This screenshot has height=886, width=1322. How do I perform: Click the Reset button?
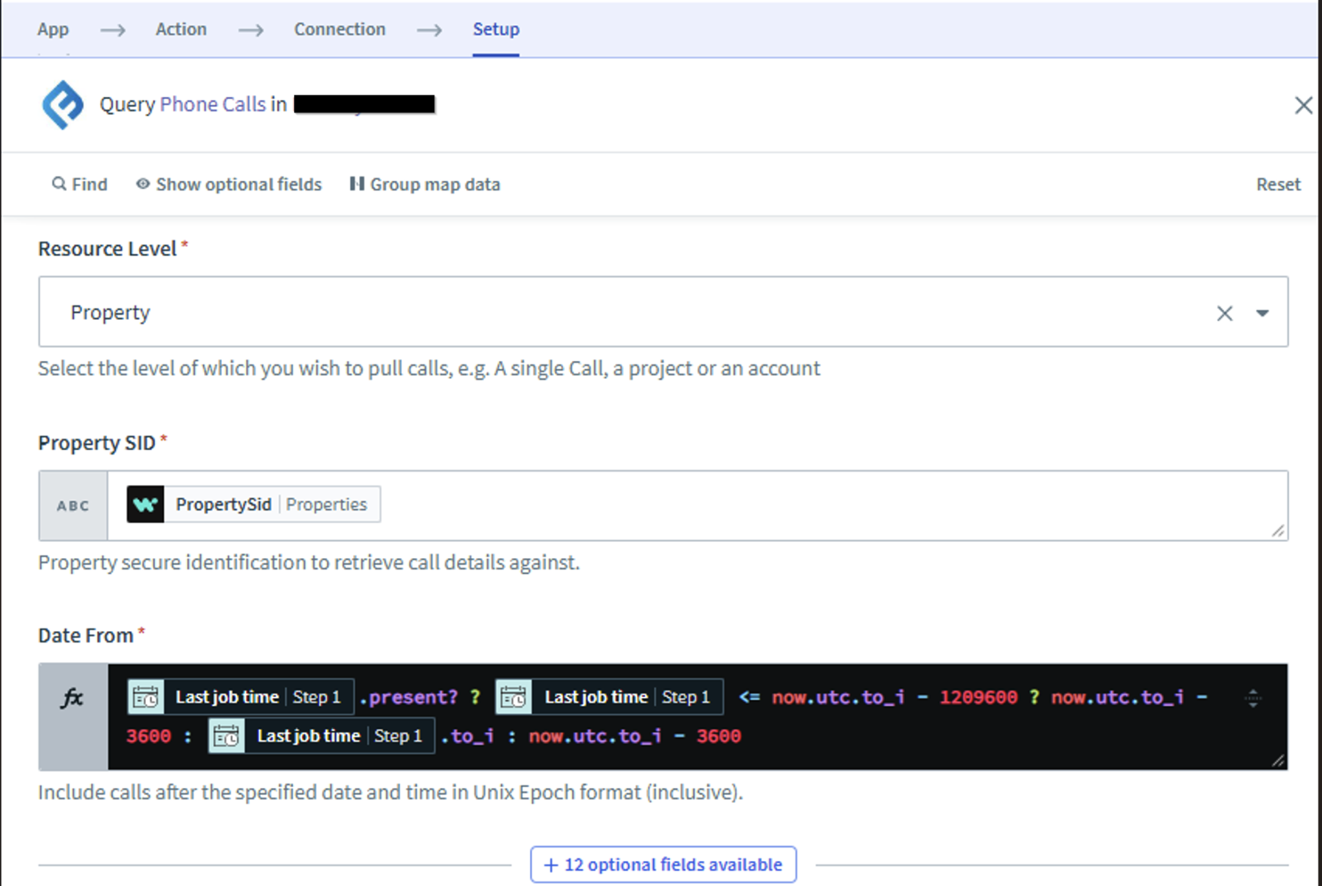[x=1278, y=184]
